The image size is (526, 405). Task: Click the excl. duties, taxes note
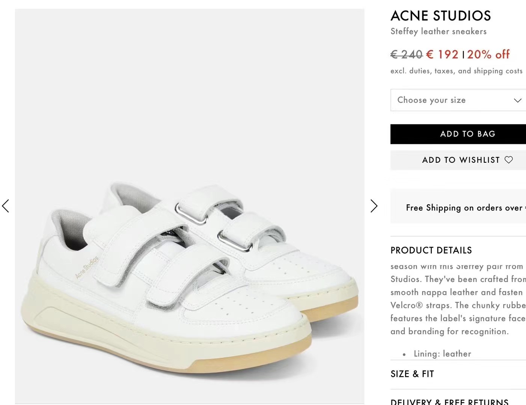(457, 71)
